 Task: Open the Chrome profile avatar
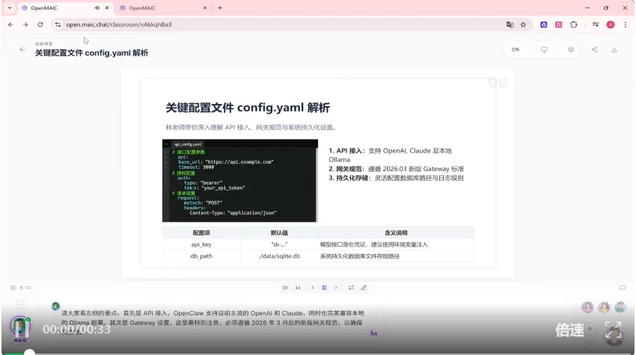click(x=611, y=25)
